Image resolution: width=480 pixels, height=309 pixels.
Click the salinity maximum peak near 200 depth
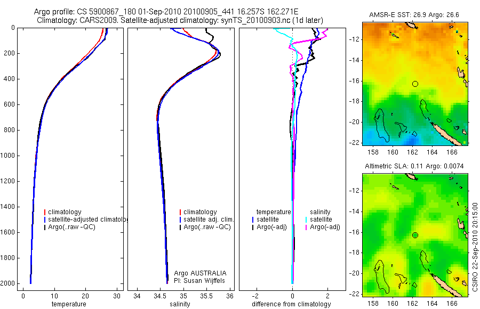tap(219, 55)
